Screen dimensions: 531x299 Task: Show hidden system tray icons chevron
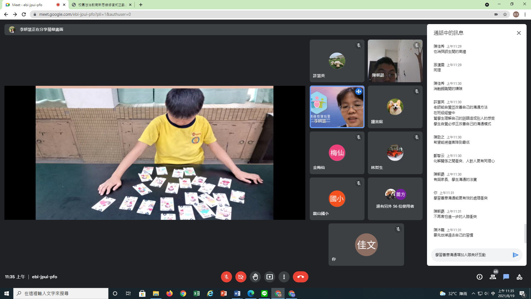[473, 293]
